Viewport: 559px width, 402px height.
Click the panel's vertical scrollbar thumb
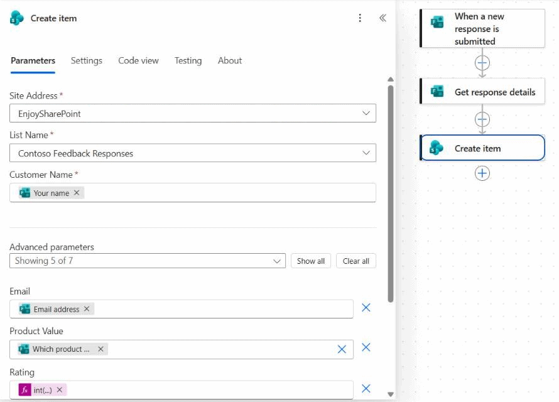coord(391,193)
